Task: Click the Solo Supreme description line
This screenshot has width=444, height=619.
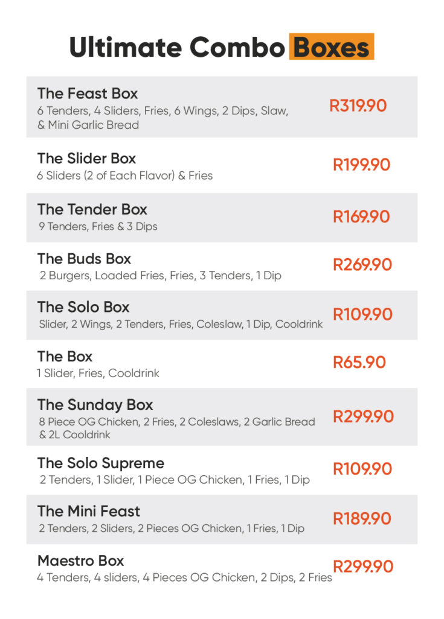Action: [x=175, y=480]
